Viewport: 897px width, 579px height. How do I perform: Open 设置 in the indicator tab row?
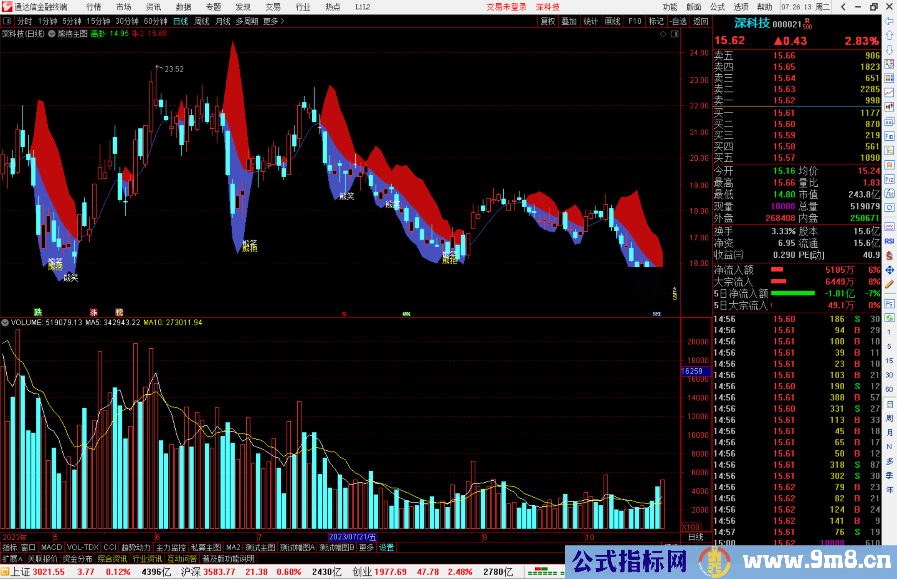click(x=386, y=547)
